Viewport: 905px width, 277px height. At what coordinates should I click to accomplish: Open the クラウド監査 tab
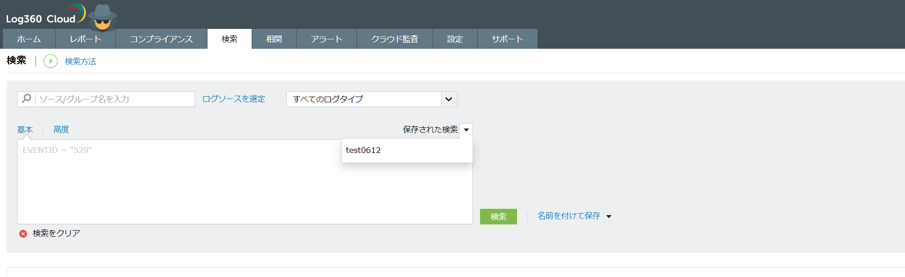tap(395, 39)
